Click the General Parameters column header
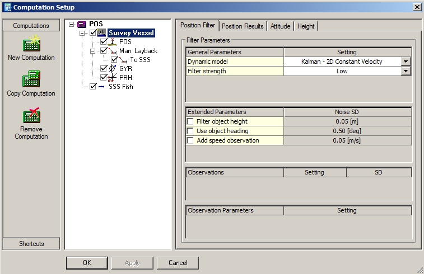 235,52
